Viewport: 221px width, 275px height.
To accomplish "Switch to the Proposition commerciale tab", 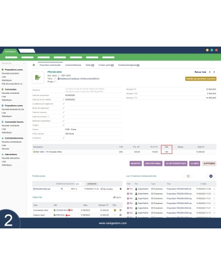I will coord(50,65).
